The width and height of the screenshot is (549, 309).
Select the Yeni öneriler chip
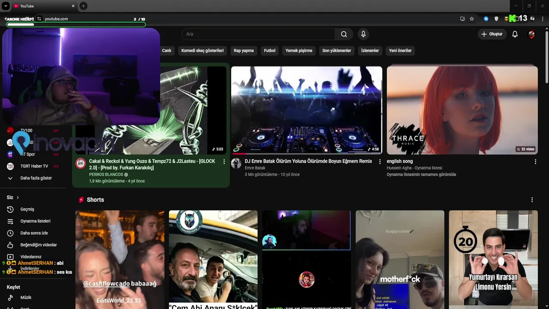400,51
